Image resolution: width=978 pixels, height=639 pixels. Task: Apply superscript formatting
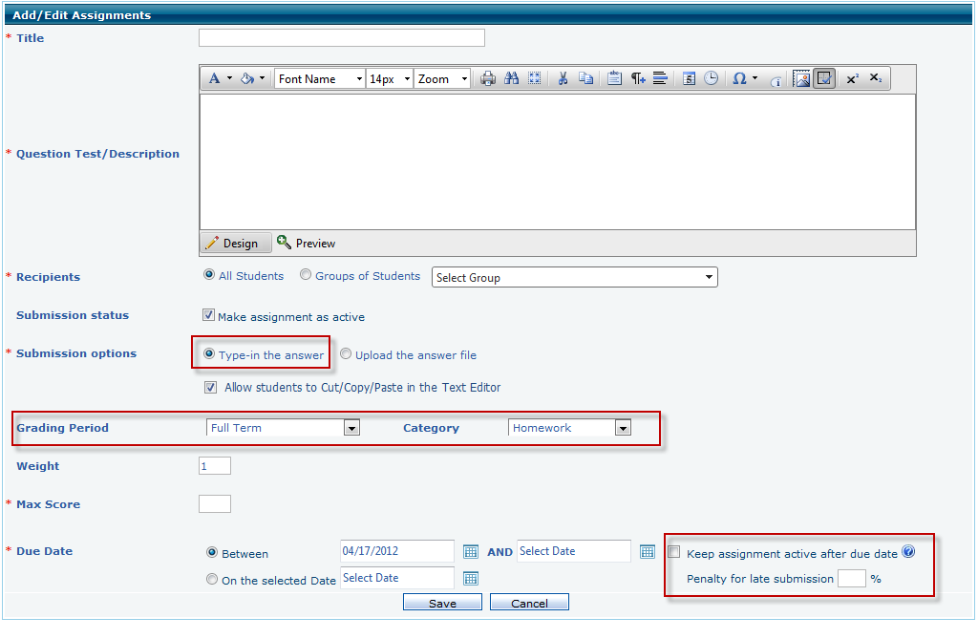[x=852, y=79]
